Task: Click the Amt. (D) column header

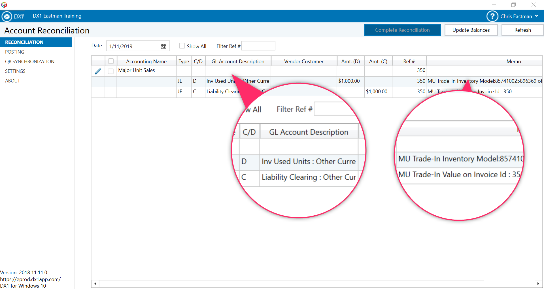Action: [350, 61]
